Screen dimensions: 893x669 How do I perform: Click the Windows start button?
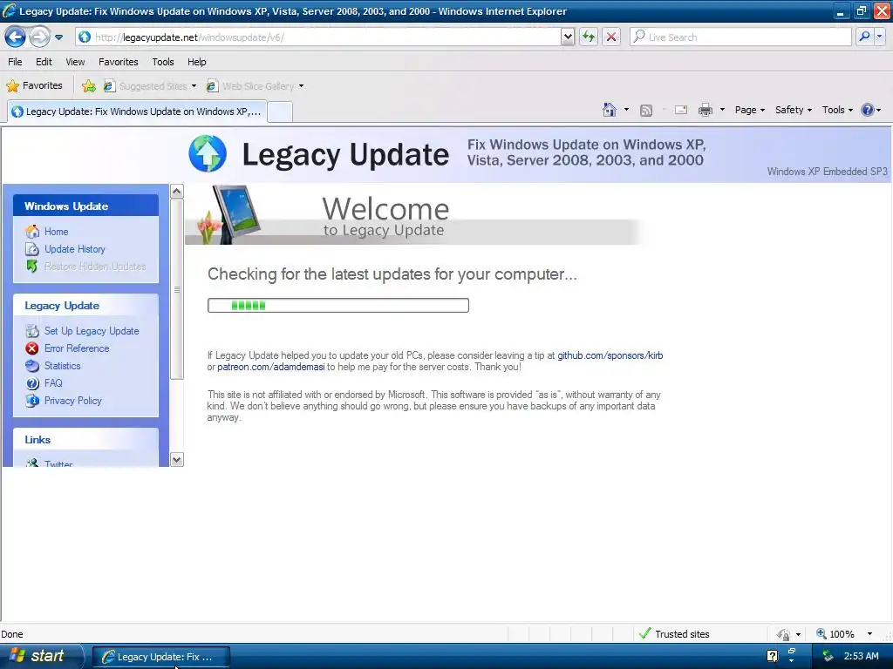click(40, 656)
